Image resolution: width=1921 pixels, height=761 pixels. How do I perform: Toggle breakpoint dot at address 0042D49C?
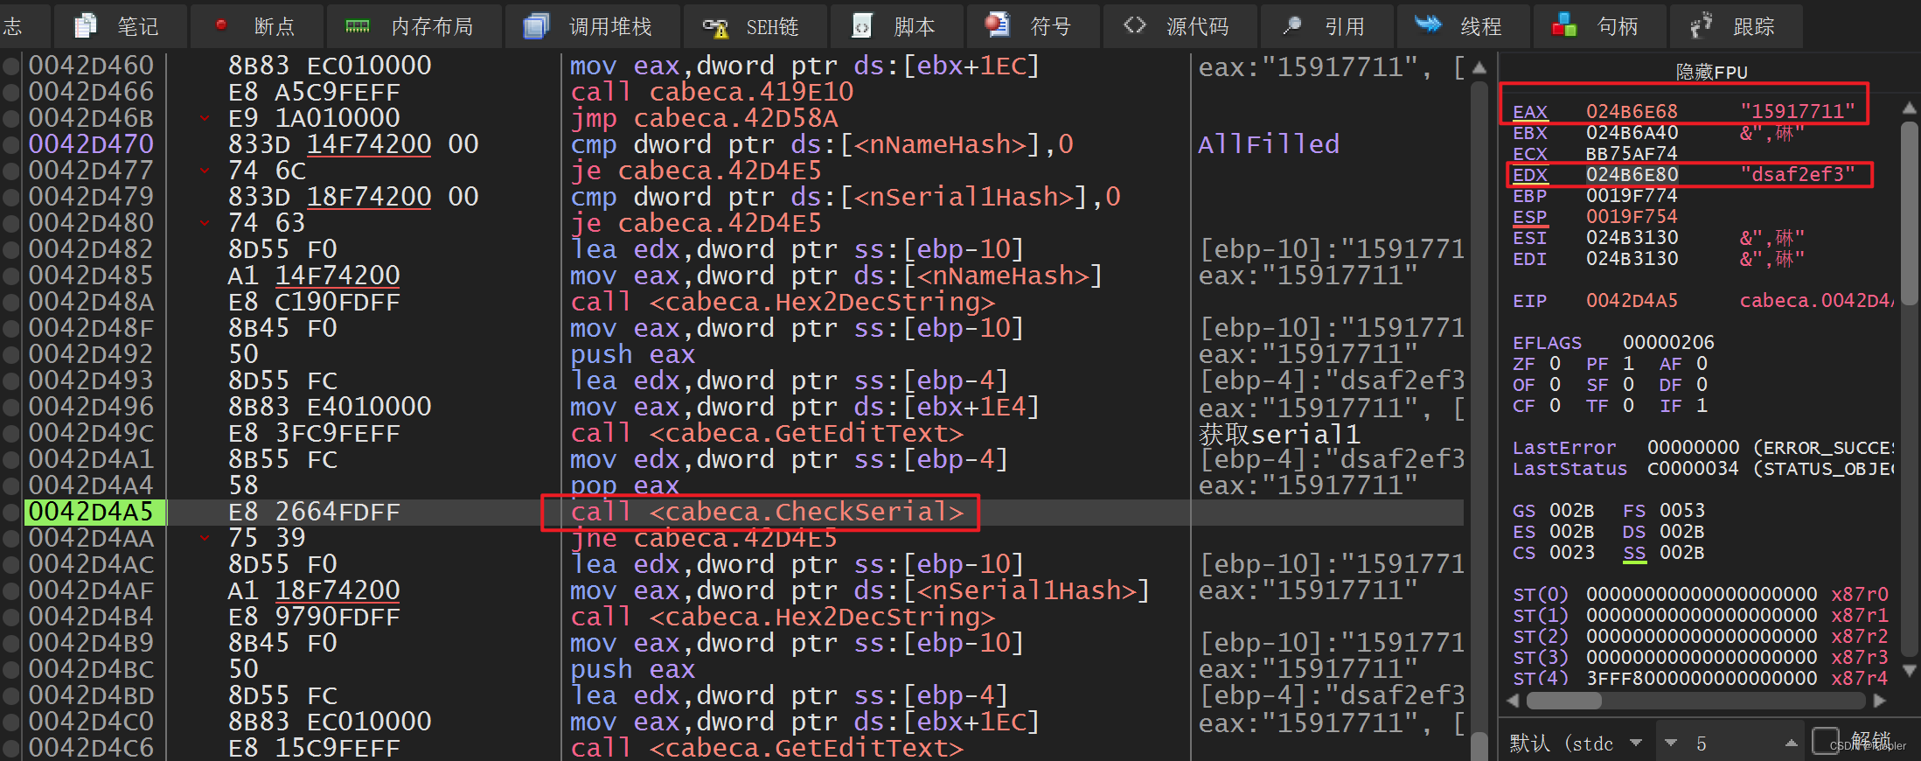10,433
